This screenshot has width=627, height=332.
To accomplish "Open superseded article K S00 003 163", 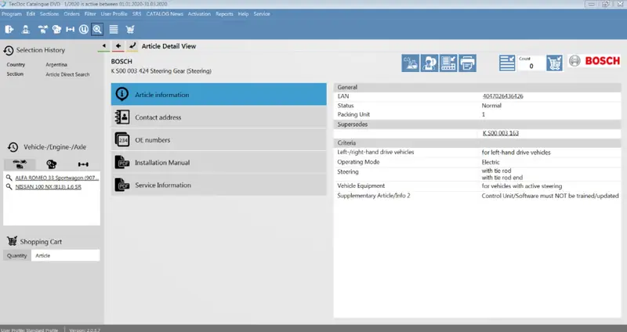I will (x=500, y=133).
